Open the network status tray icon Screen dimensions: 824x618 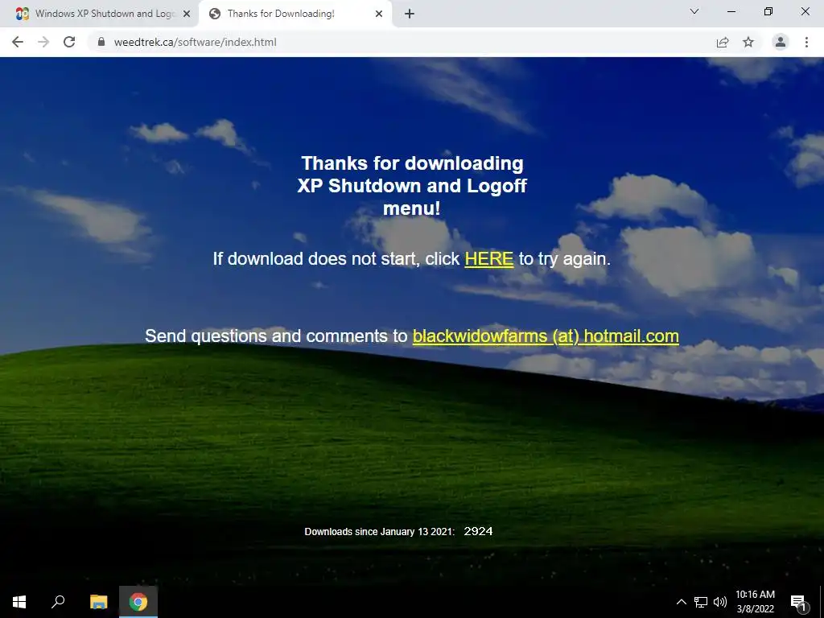tap(701, 602)
